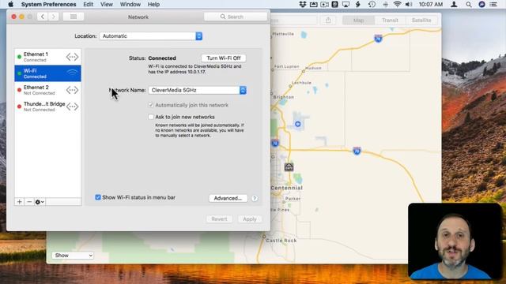Open the Network help question mark button
This screenshot has width=506, height=284.
click(255, 198)
